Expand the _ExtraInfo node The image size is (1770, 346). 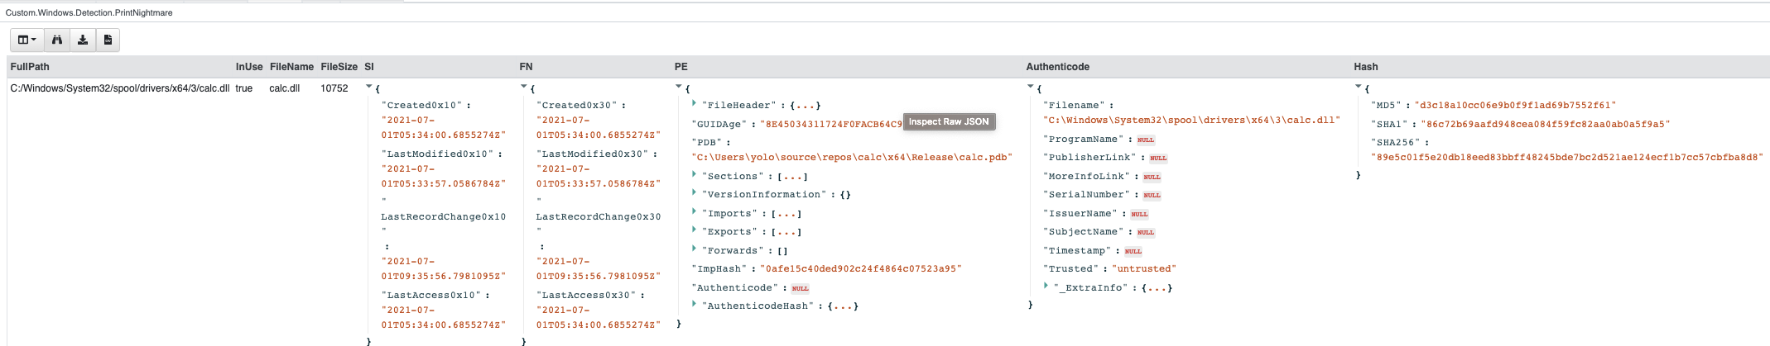click(x=1046, y=286)
